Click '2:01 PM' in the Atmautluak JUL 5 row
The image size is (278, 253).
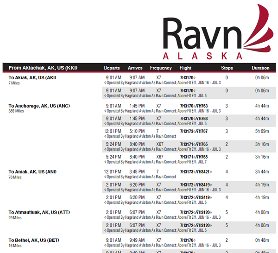[x=114, y=225]
